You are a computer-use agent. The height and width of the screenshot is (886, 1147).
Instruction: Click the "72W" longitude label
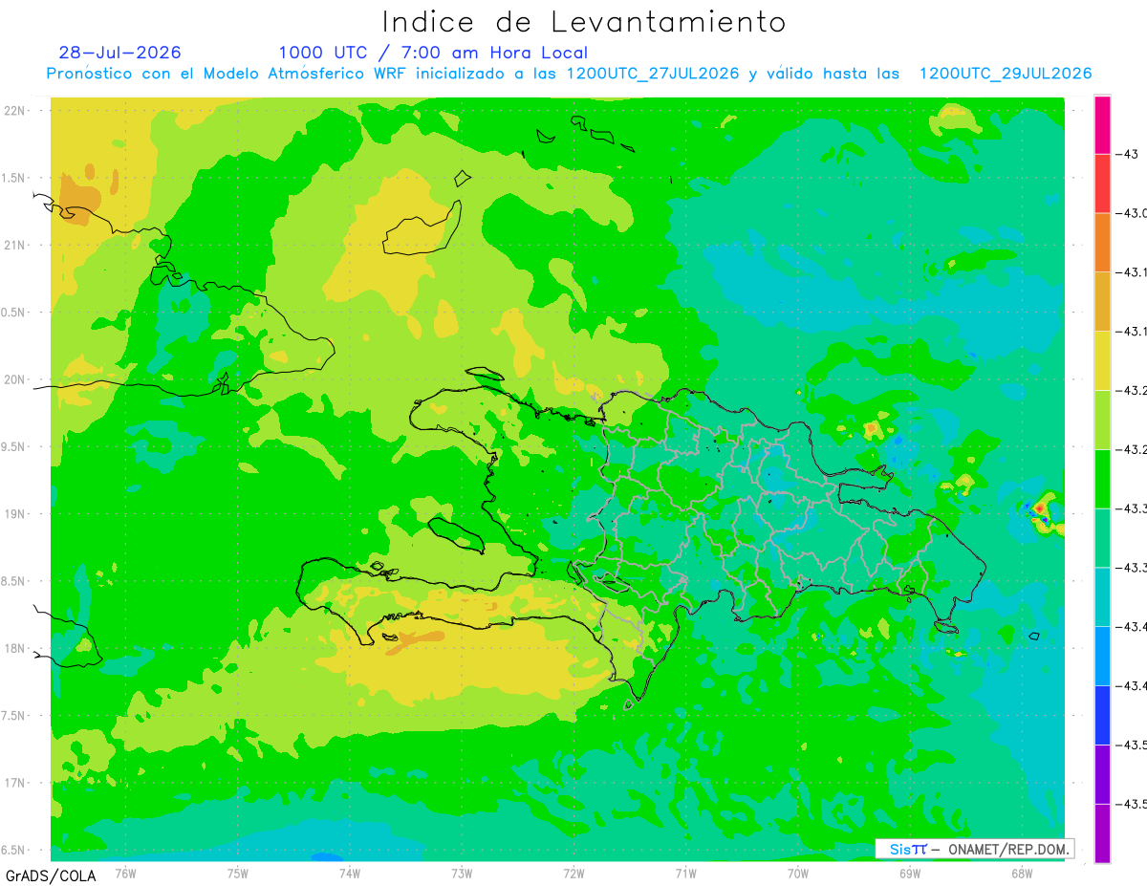(x=573, y=873)
